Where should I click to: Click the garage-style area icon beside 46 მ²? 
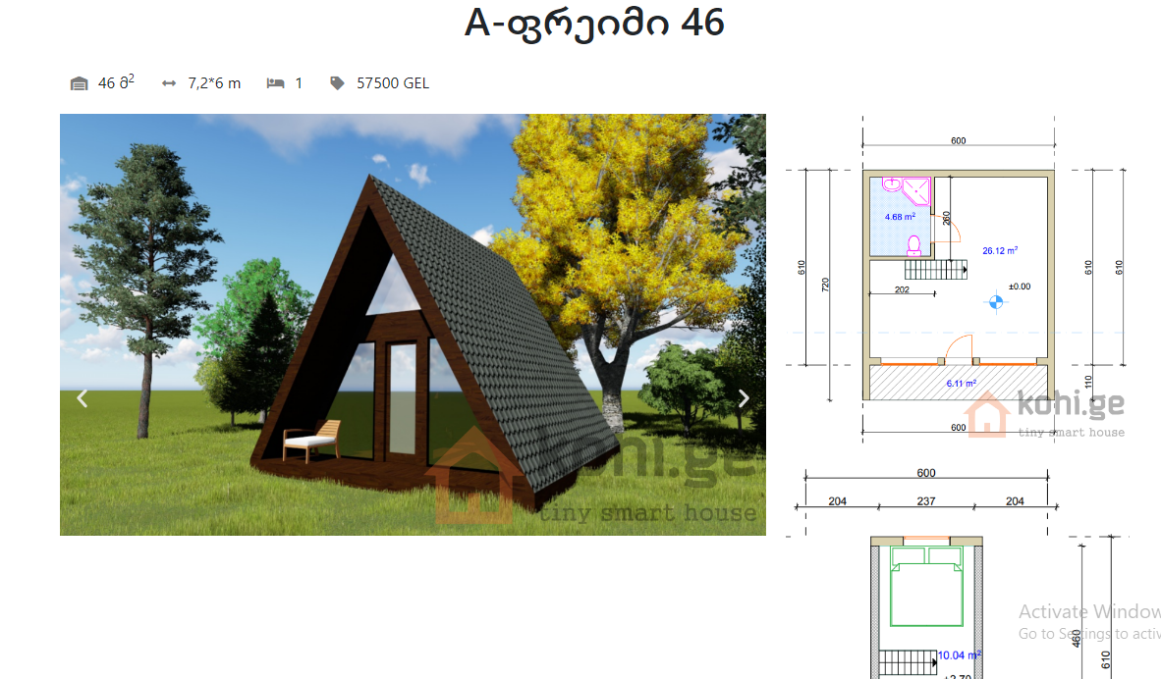(x=80, y=83)
